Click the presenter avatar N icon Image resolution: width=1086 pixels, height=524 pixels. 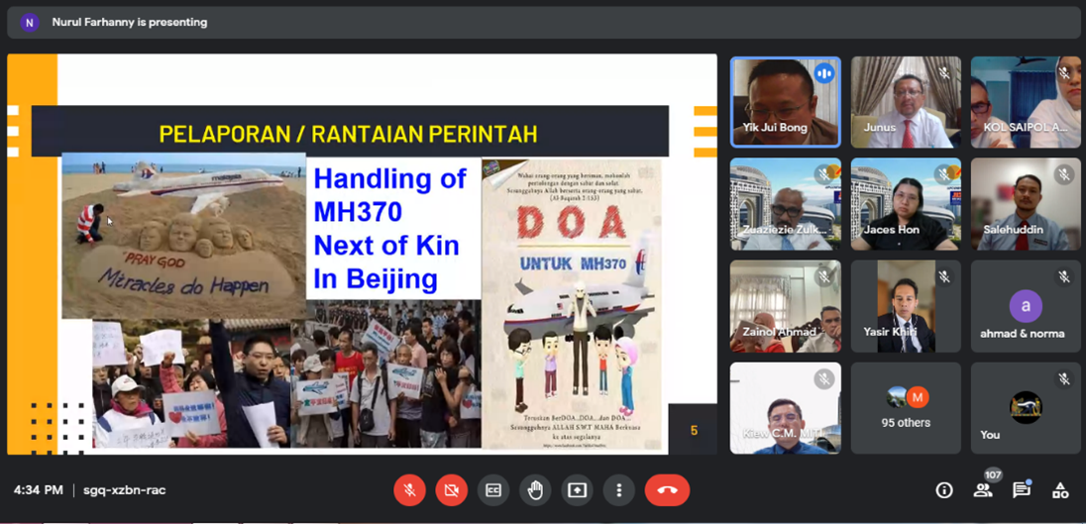pyautogui.click(x=30, y=22)
